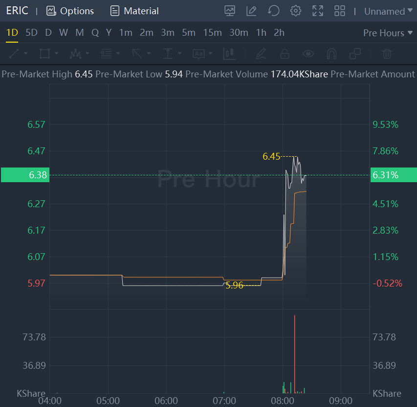Click the delete drawings trash icon
This screenshot has height=407, width=417.
[387, 53]
